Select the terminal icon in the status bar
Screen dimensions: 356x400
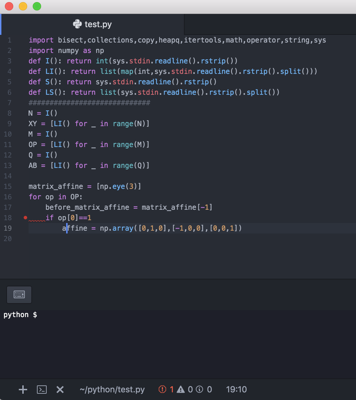(41, 389)
